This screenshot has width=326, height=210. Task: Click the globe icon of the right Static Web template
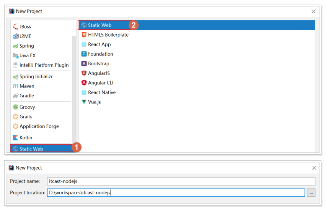(x=84, y=25)
